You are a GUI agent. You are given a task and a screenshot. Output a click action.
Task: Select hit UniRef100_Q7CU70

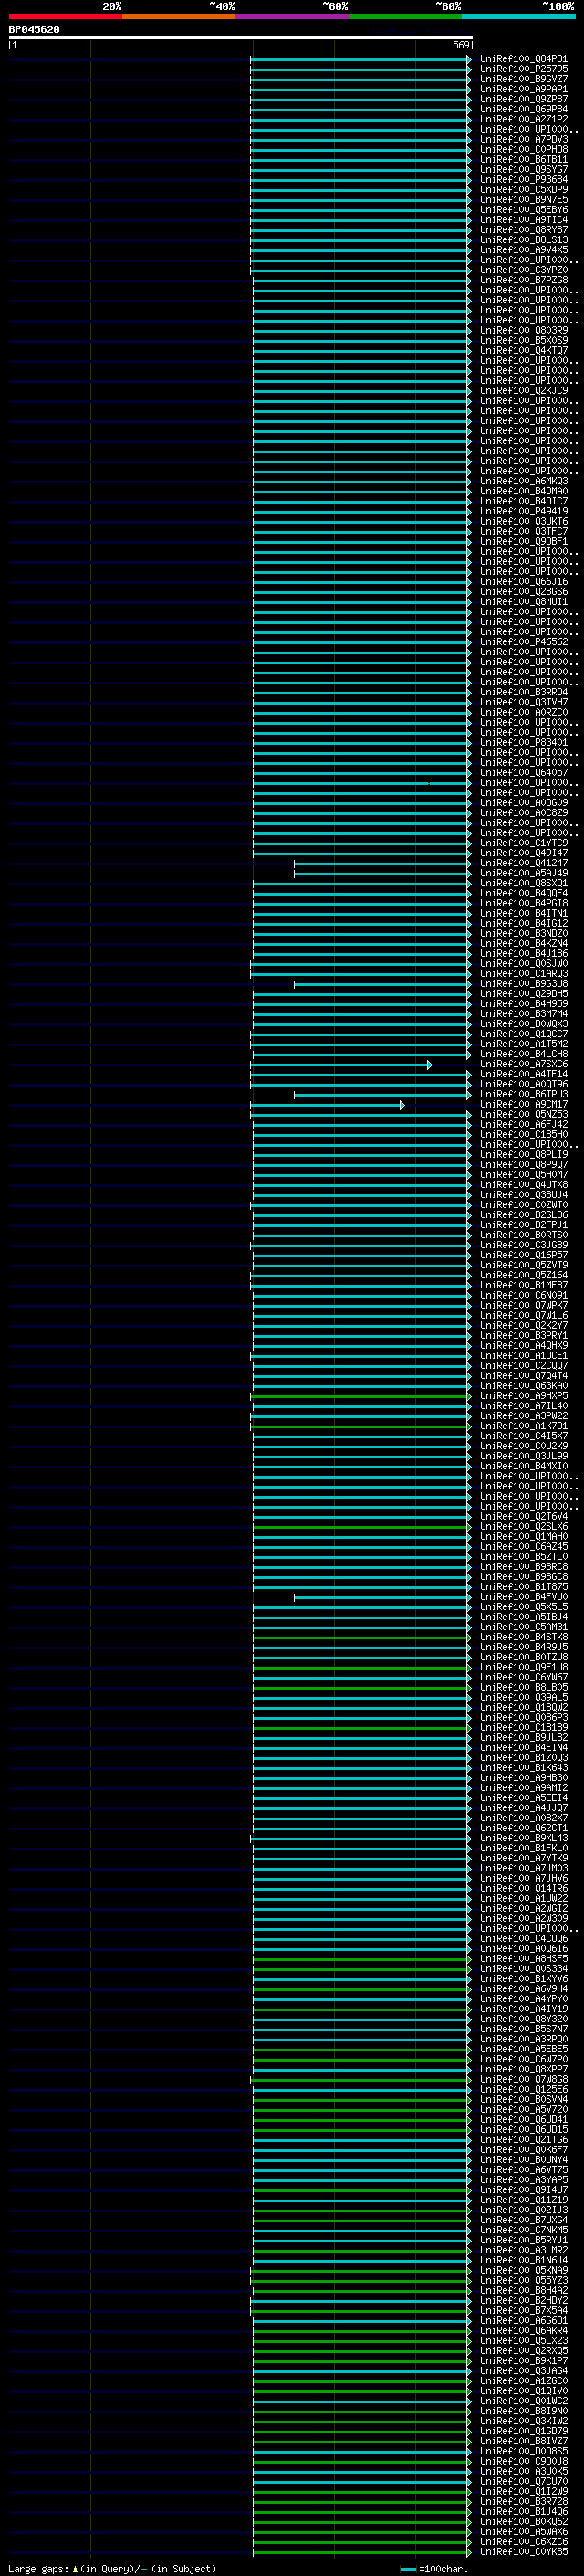click(523, 2481)
